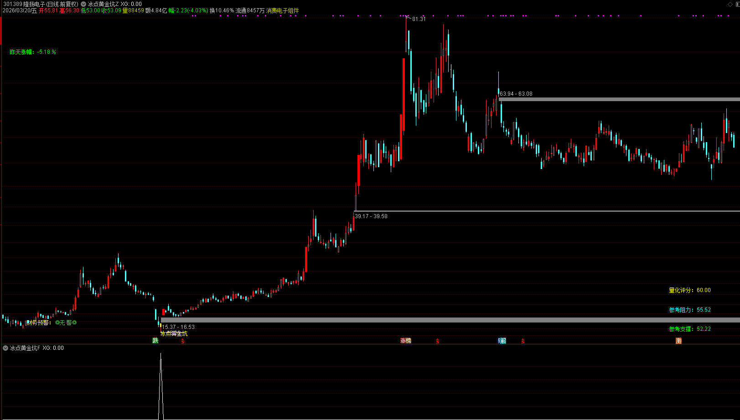Click the 涨榜 event marker
The height and width of the screenshot is (420, 740).
coord(406,340)
